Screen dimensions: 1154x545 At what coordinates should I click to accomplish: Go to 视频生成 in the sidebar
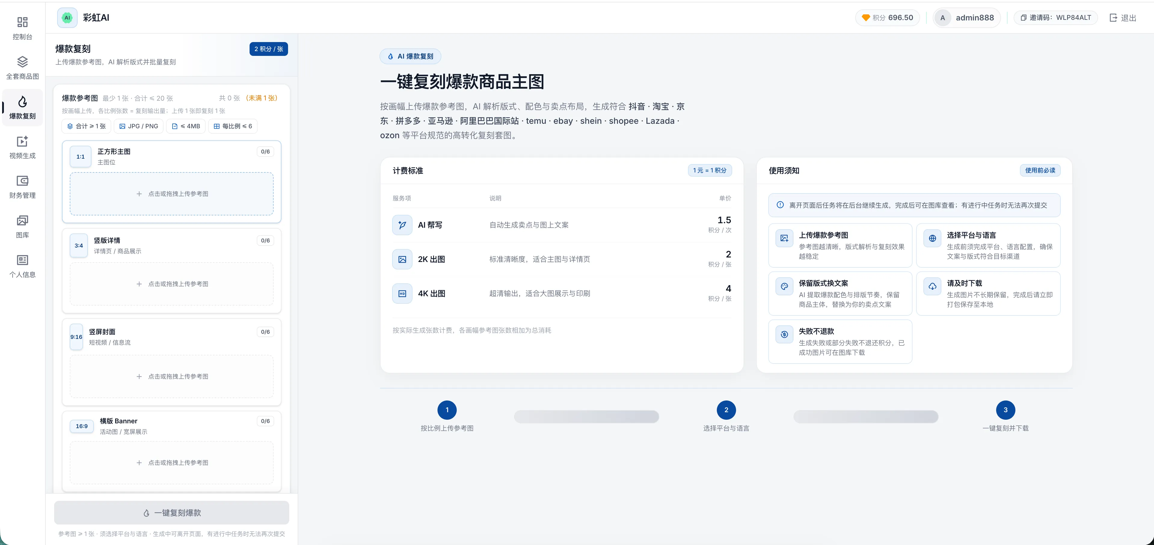(x=22, y=147)
